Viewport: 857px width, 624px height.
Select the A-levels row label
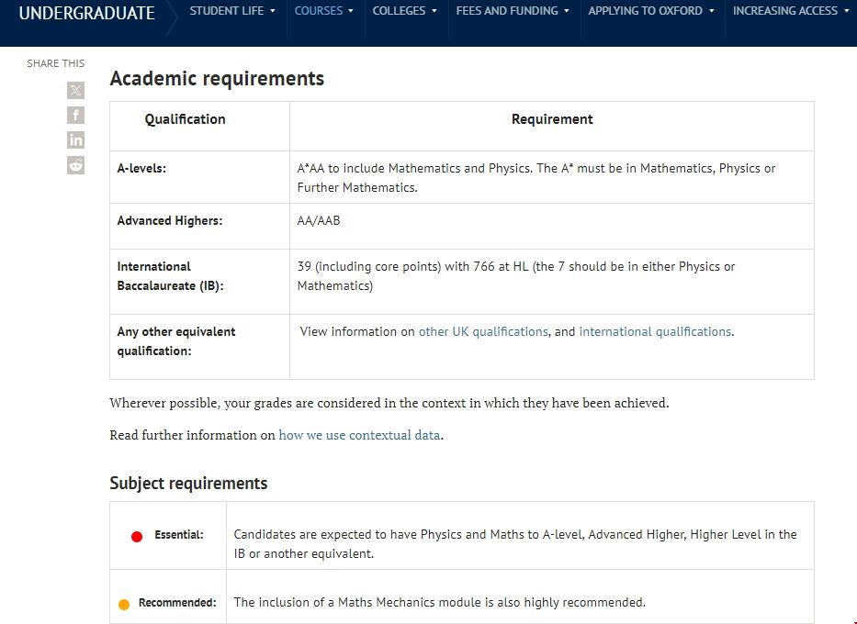(141, 169)
